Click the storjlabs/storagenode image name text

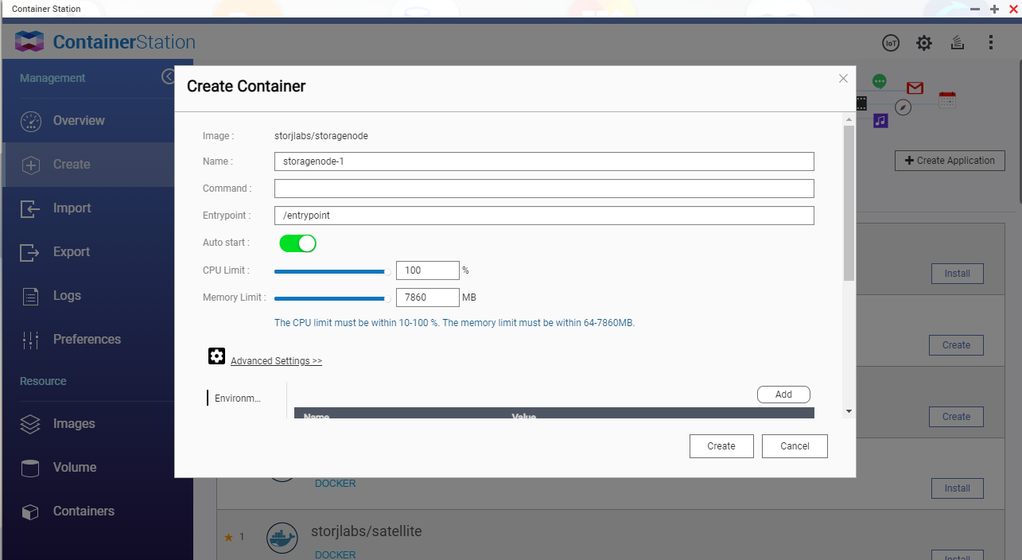tap(321, 136)
